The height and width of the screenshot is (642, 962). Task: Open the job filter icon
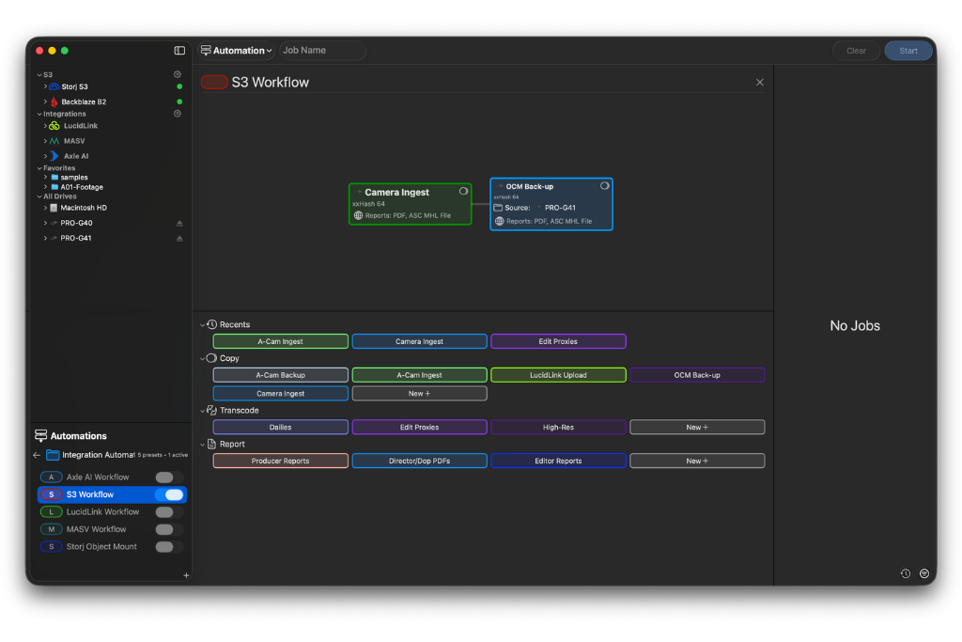924,573
